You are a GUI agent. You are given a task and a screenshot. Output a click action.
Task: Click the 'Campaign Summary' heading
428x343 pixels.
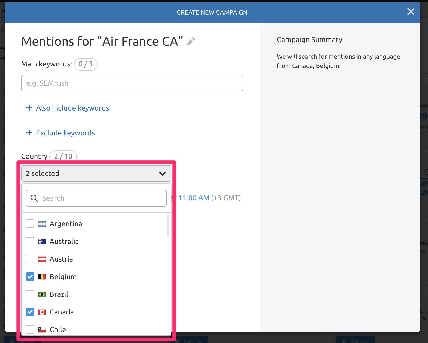click(309, 40)
